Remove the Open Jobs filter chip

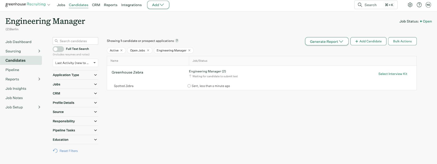click(148, 50)
